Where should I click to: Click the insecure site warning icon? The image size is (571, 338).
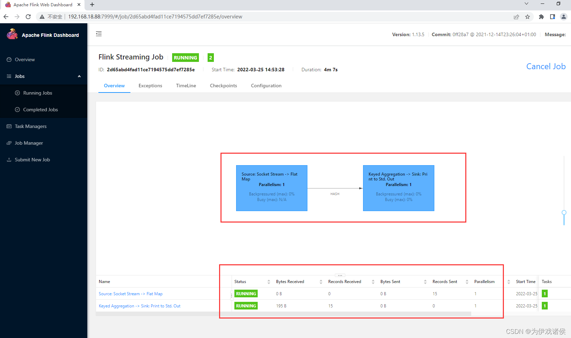42,17
